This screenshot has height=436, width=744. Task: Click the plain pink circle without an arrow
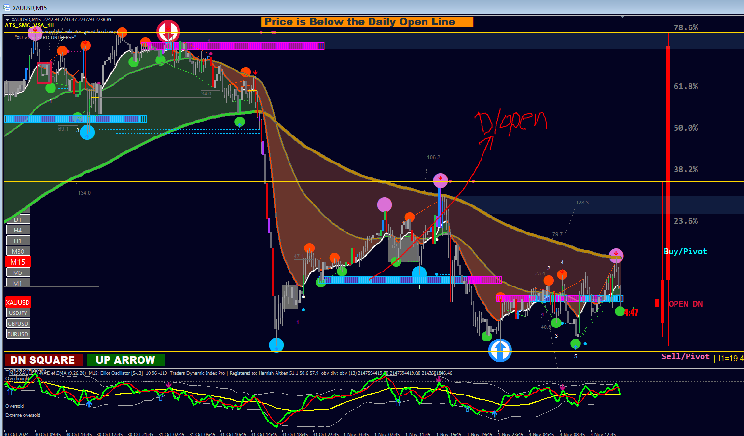tap(385, 204)
